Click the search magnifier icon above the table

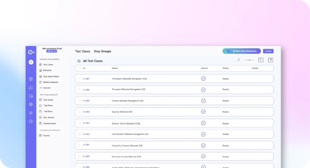pyautogui.click(x=239, y=60)
